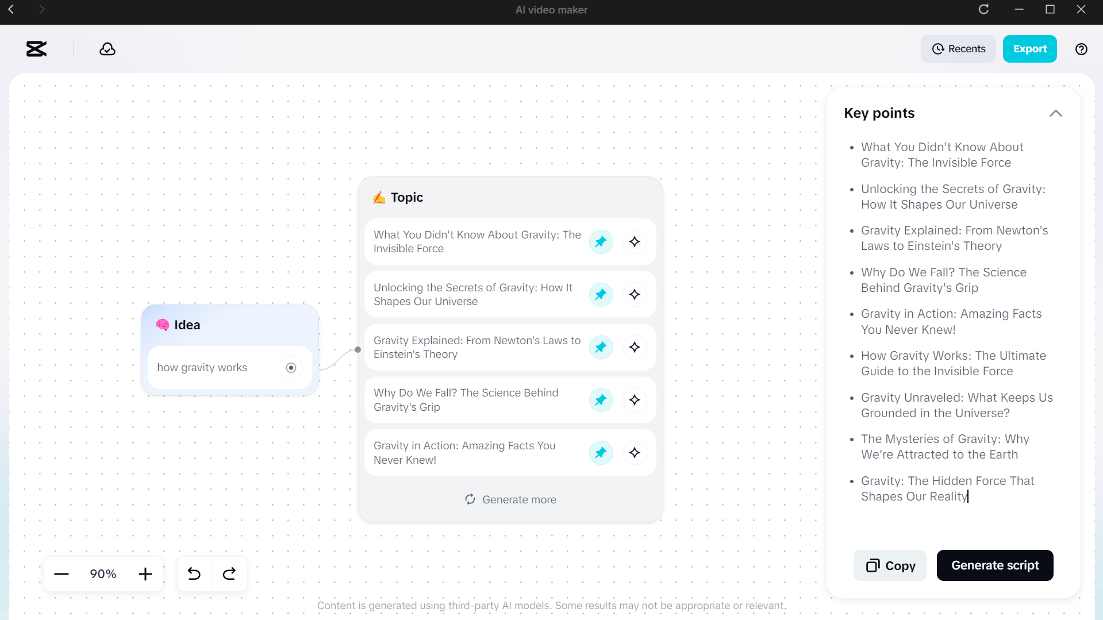Click Generate script button
This screenshot has width=1103, height=620.
(x=995, y=565)
